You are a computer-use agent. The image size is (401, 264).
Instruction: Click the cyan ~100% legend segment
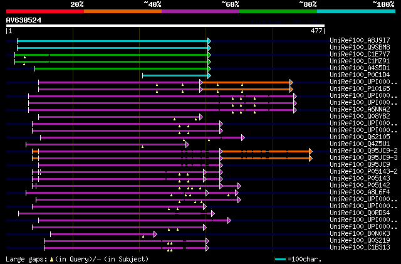click(x=357, y=11)
